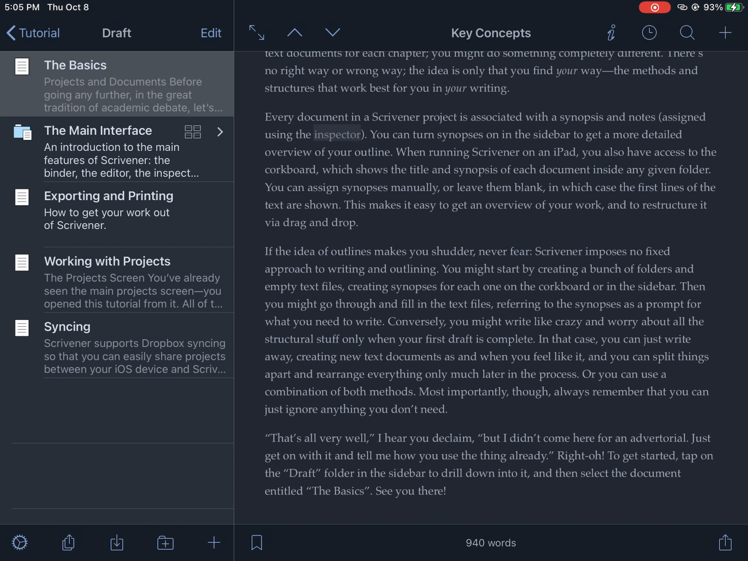Open Exporting and Printing document
The height and width of the screenshot is (561, 748).
[117, 215]
